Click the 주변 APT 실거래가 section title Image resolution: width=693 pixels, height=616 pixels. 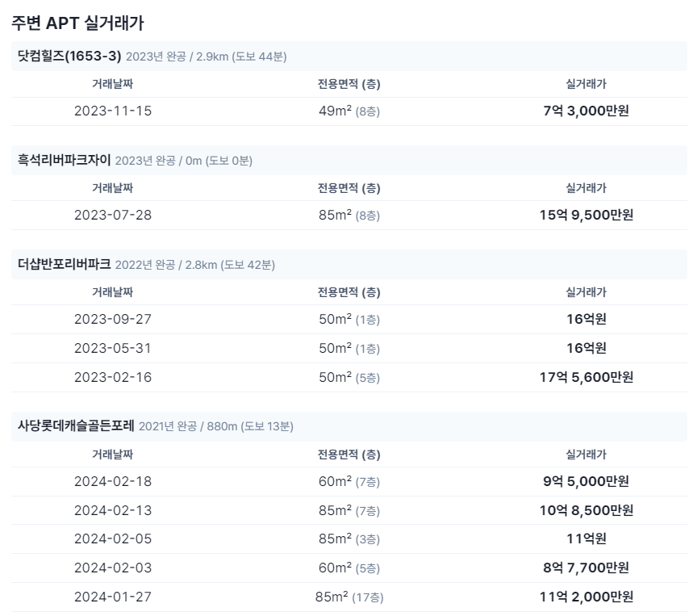[77, 23]
